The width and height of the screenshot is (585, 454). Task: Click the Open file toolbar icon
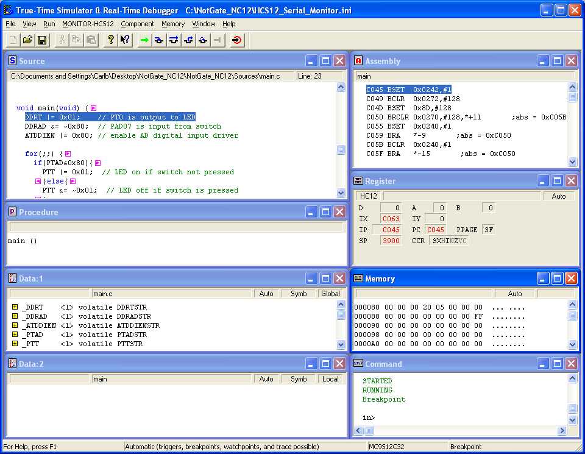click(x=27, y=40)
